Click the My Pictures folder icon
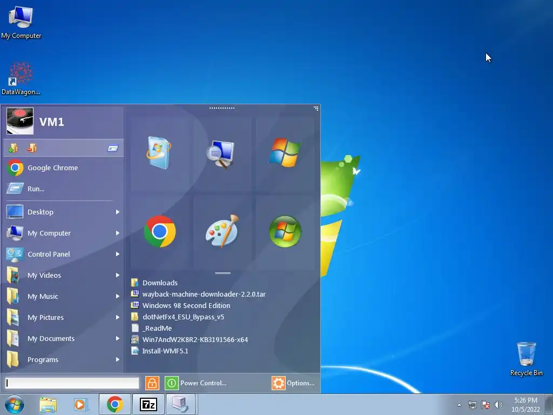The height and width of the screenshot is (415, 553). (14, 317)
